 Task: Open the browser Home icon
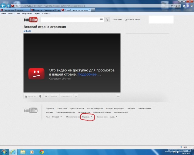pos(184,6)
